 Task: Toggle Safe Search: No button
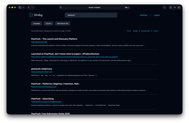click(63, 24)
